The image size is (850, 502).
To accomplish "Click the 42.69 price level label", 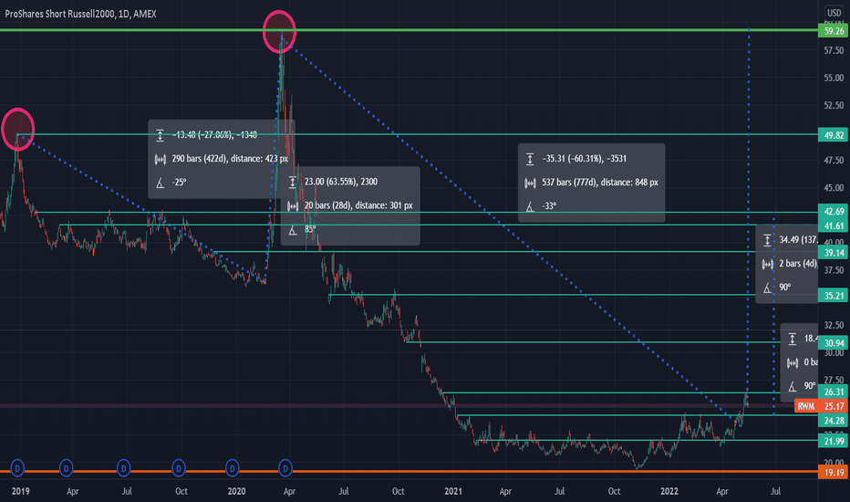I will (x=834, y=212).
